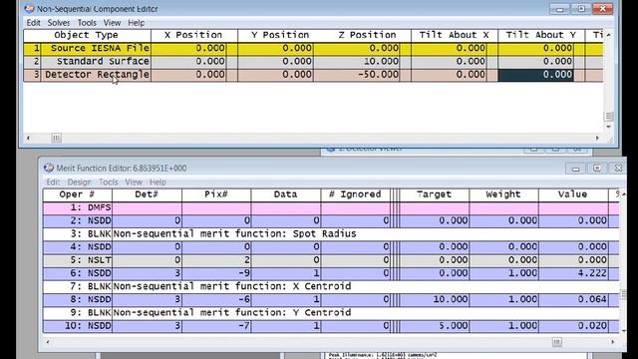This screenshot has height=359, width=638.
Task: Click Value 0.020 in row 10
Action: [573, 326]
